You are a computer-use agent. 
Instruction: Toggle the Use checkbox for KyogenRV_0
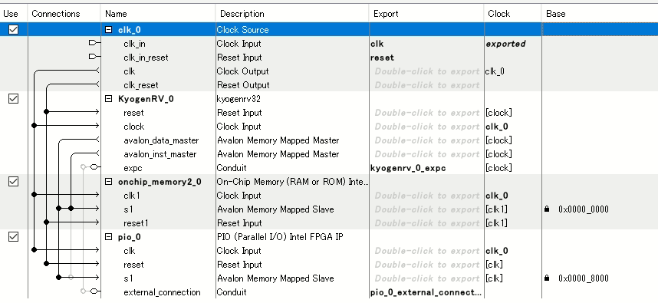click(14, 99)
